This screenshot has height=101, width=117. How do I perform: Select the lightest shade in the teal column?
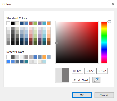click(x=44, y=29)
